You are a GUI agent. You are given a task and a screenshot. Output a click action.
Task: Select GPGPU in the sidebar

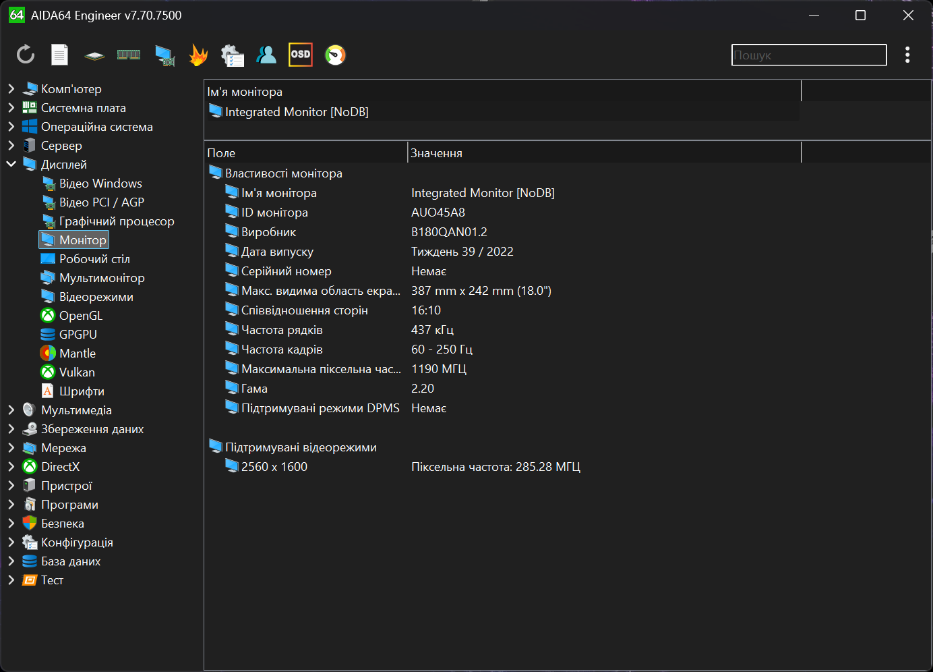click(x=78, y=334)
